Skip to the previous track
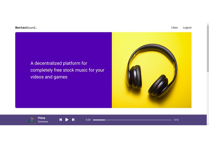 click(61, 120)
